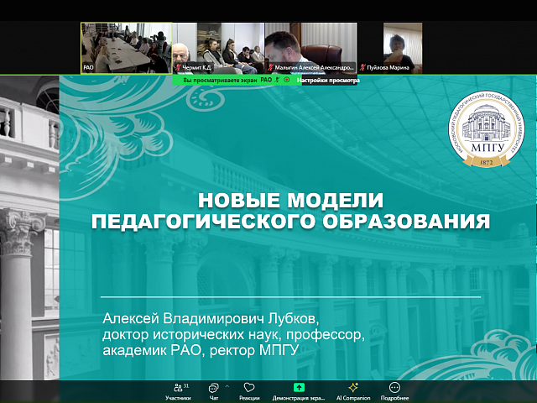Image resolution: width=537 pixels, height=403 pixels.
Task: Launch the AI Companion
Action: pyautogui.click(x=353, y=390)
